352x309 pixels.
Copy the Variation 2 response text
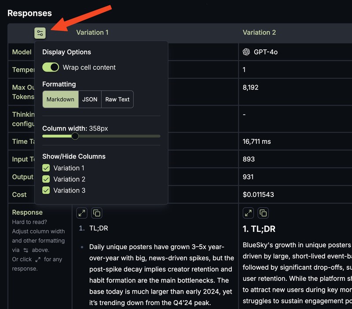[262, 213]
